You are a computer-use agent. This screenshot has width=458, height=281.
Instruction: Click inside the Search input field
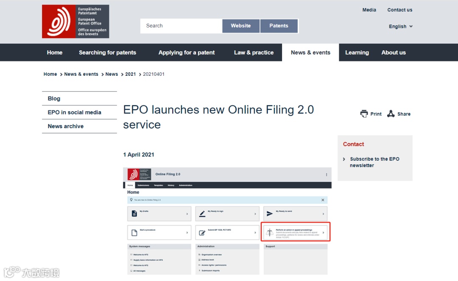(181, 26)
